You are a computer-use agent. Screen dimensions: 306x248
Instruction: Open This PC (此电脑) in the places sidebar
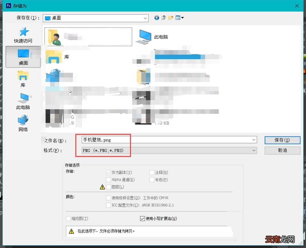pos(23,102)
